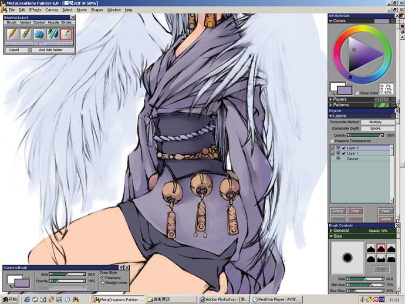Click the Painter icon in quick launch
Screen dimensions: 405x304
(x=75, y=300)
